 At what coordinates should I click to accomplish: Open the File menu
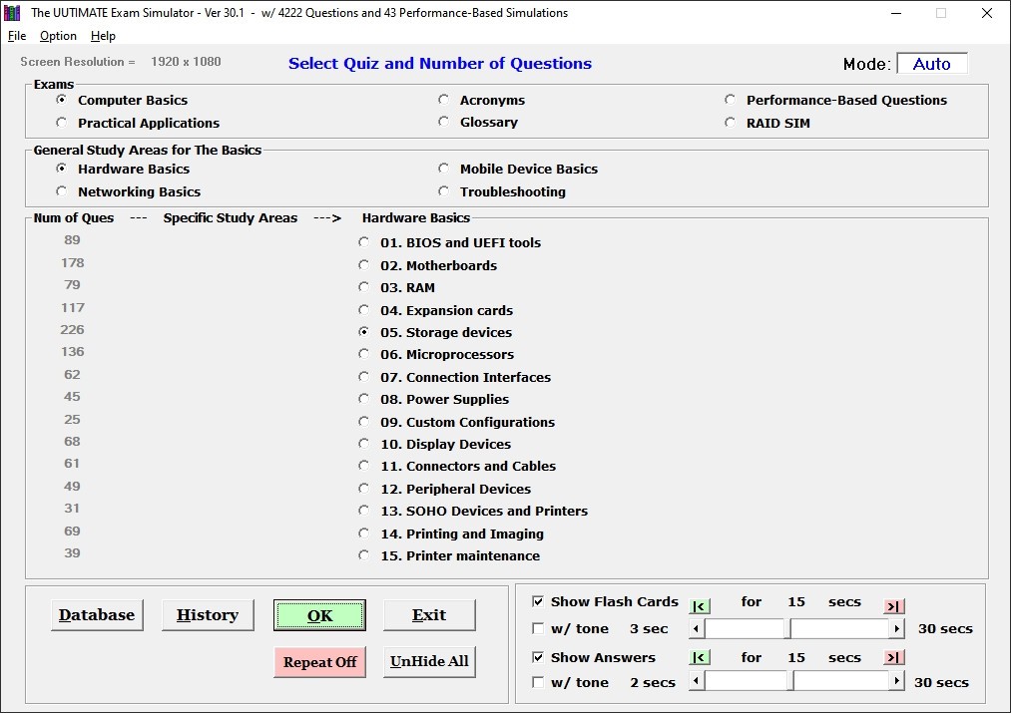[x=17, y=36]
